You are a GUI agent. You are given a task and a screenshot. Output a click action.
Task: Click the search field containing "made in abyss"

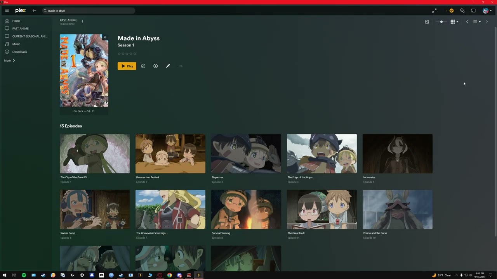89,10
